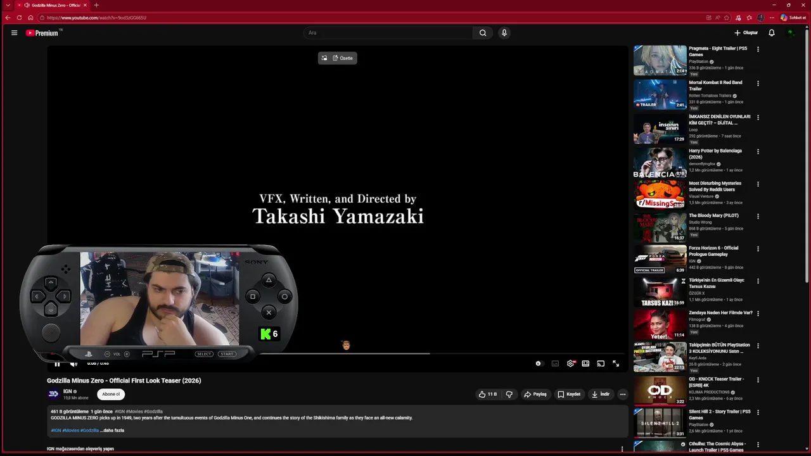This screenshot has width=811, height=456.
Task: Toggle the autoplay switch in player
Action: (x=539, y=364)
